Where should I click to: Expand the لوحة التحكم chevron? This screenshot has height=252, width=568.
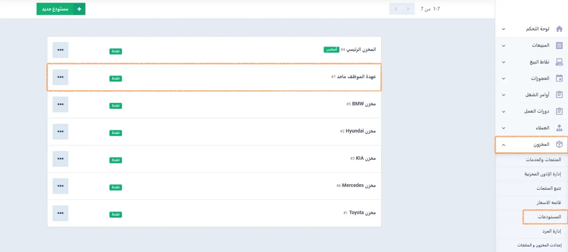503,29
